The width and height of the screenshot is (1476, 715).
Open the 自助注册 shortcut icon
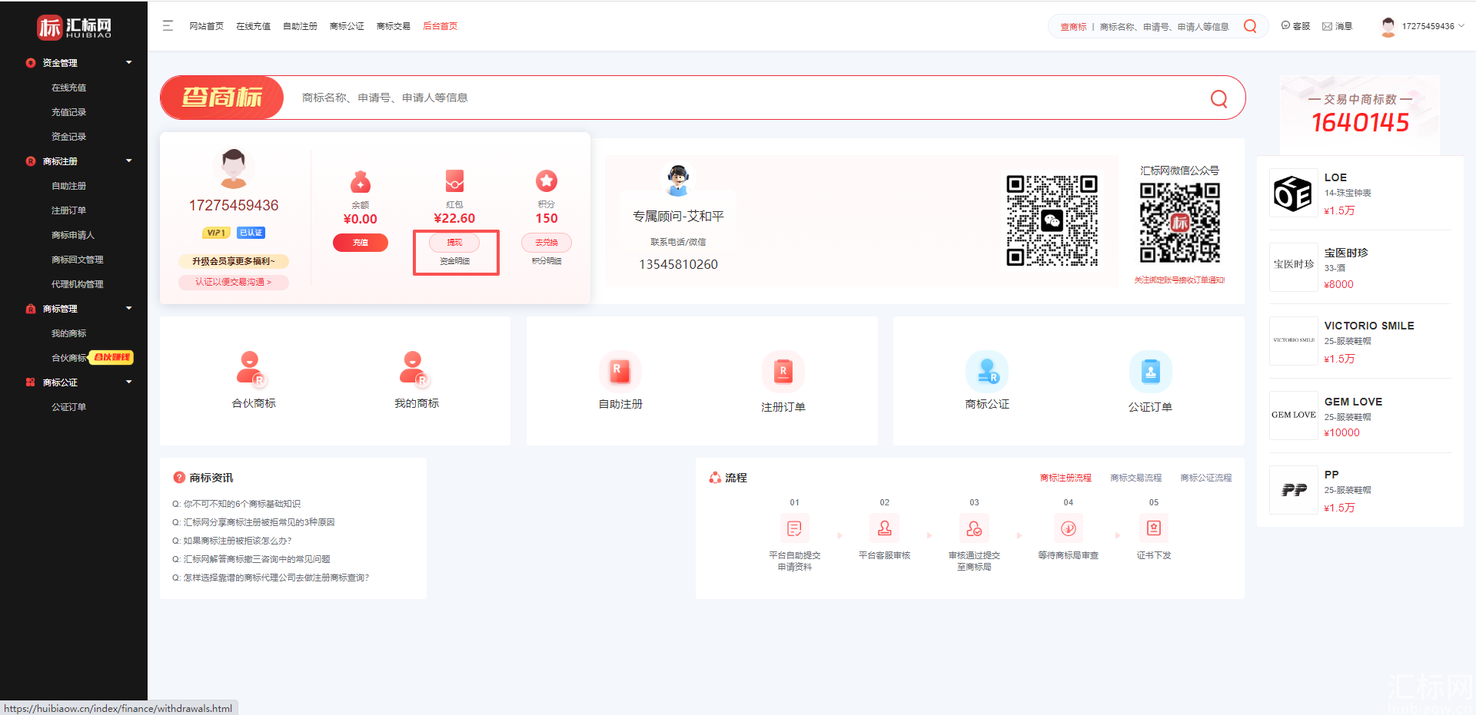click(x=620, y=371)
